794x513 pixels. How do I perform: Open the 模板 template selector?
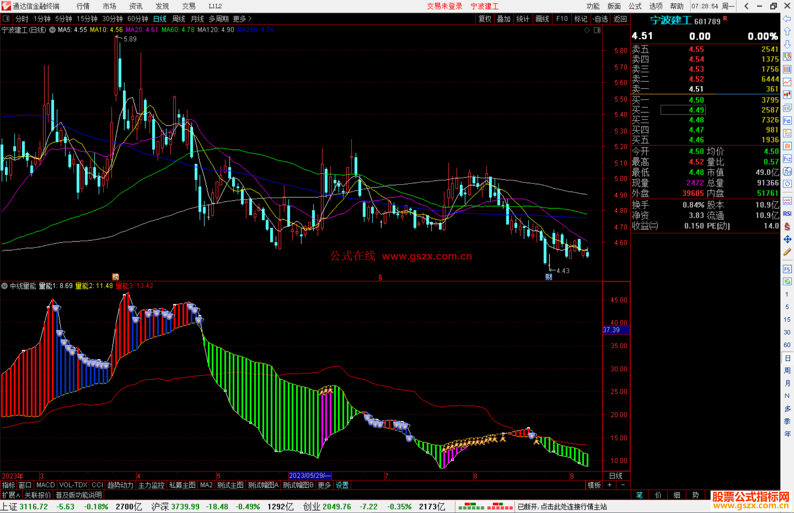tap(594, 485)
